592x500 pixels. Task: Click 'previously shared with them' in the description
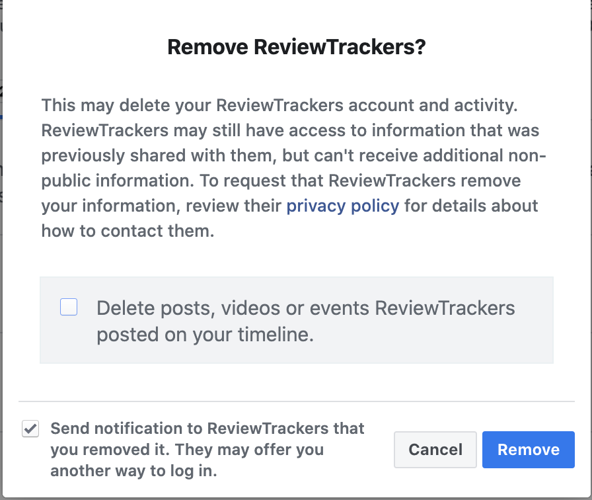click(x=159, y=155)
